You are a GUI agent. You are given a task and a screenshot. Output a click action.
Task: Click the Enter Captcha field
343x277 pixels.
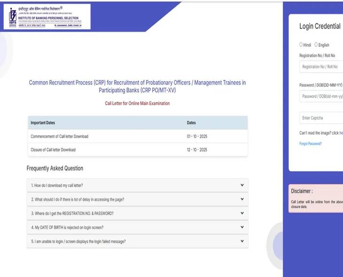[321, 118]
